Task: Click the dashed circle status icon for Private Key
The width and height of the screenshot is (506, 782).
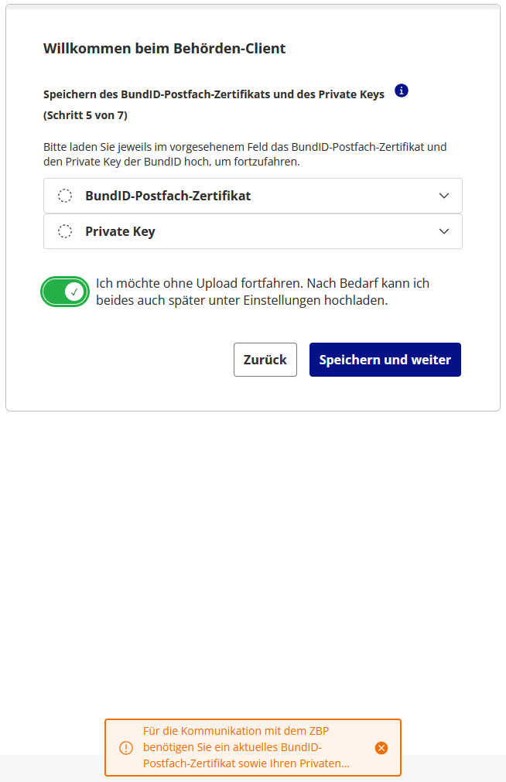Action: (x=66, y=231)
